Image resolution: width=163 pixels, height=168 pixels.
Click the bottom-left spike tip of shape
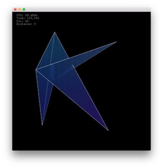click(x=42, y=125)
